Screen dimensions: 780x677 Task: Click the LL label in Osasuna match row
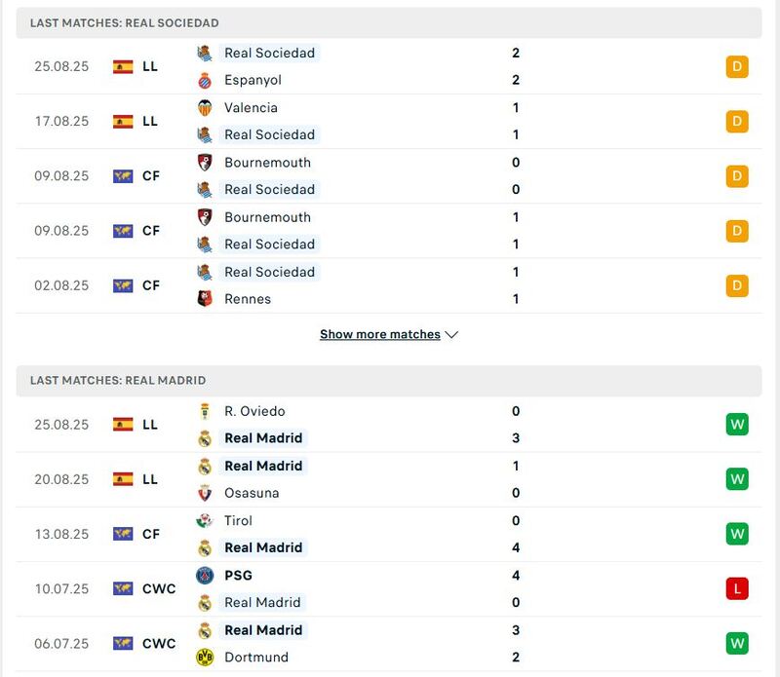(x=150, y=479)
